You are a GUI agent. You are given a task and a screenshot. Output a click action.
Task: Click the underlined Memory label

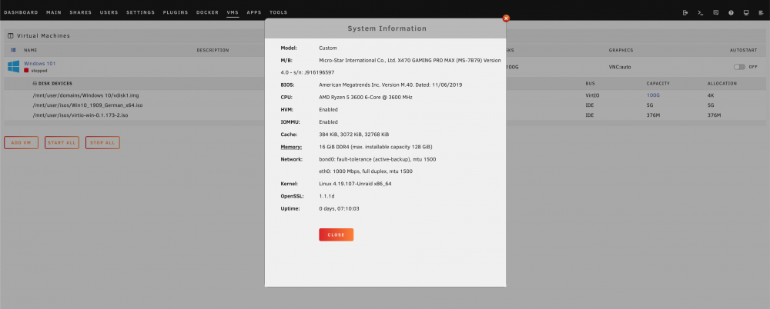point(291,147)
